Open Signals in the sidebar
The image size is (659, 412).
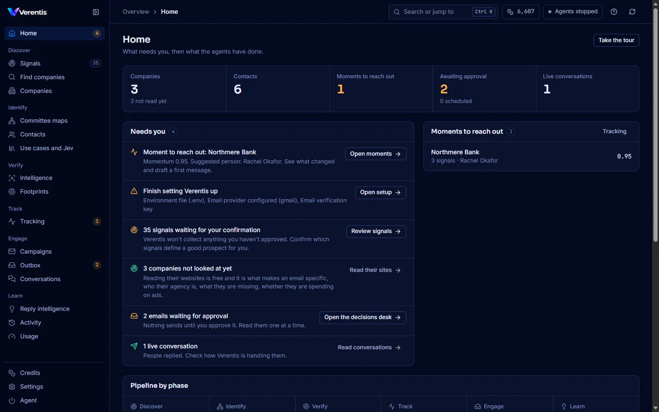[54, 63]
